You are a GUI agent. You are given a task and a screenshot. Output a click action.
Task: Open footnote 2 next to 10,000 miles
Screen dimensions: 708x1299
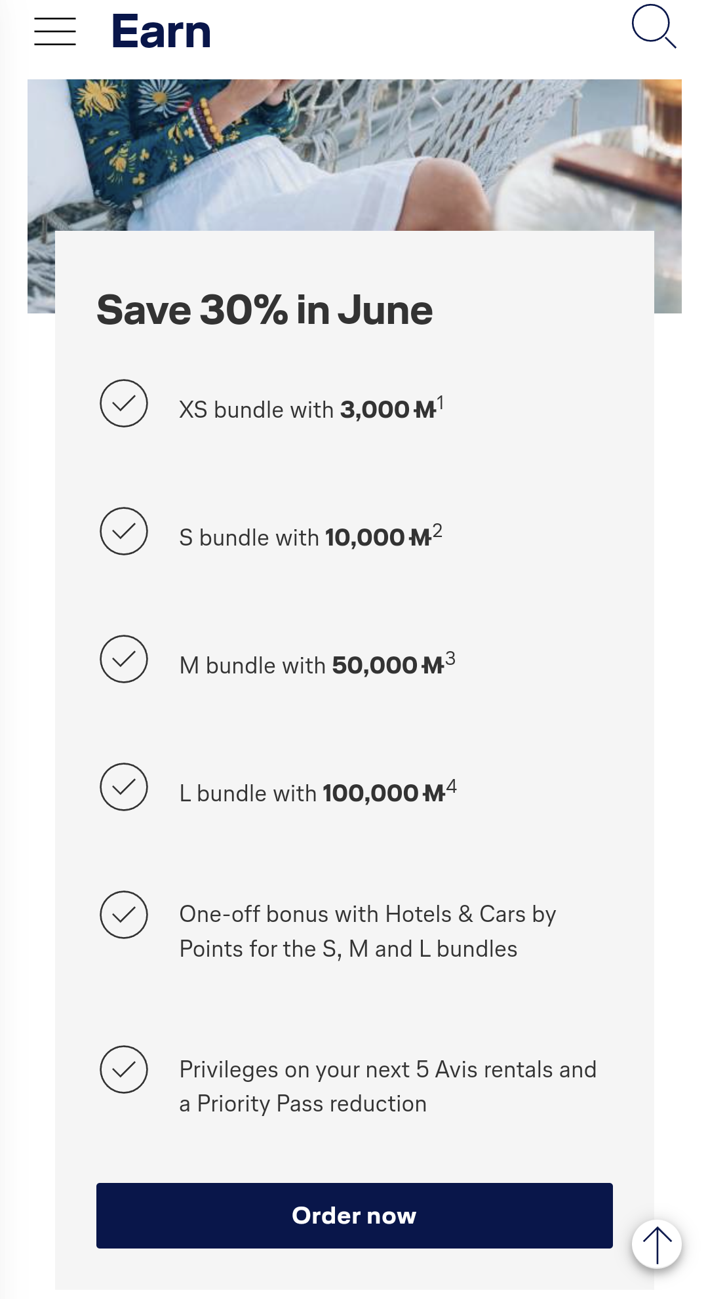pyautogui.click(x=437, y=530)
